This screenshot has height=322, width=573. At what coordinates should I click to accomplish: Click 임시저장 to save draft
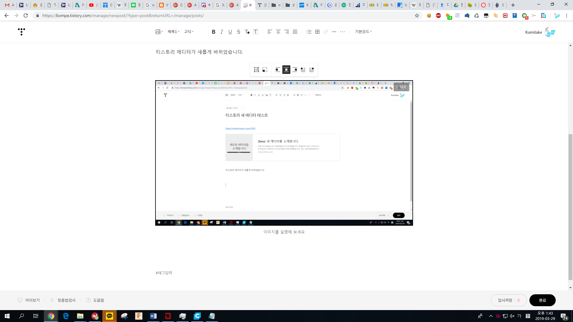[x=505, y=300]
